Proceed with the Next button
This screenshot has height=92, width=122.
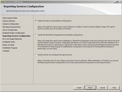[x=91, y=88]
